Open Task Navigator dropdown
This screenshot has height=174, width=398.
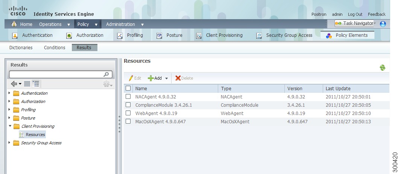pyautogui.click(x=375, y=24)
